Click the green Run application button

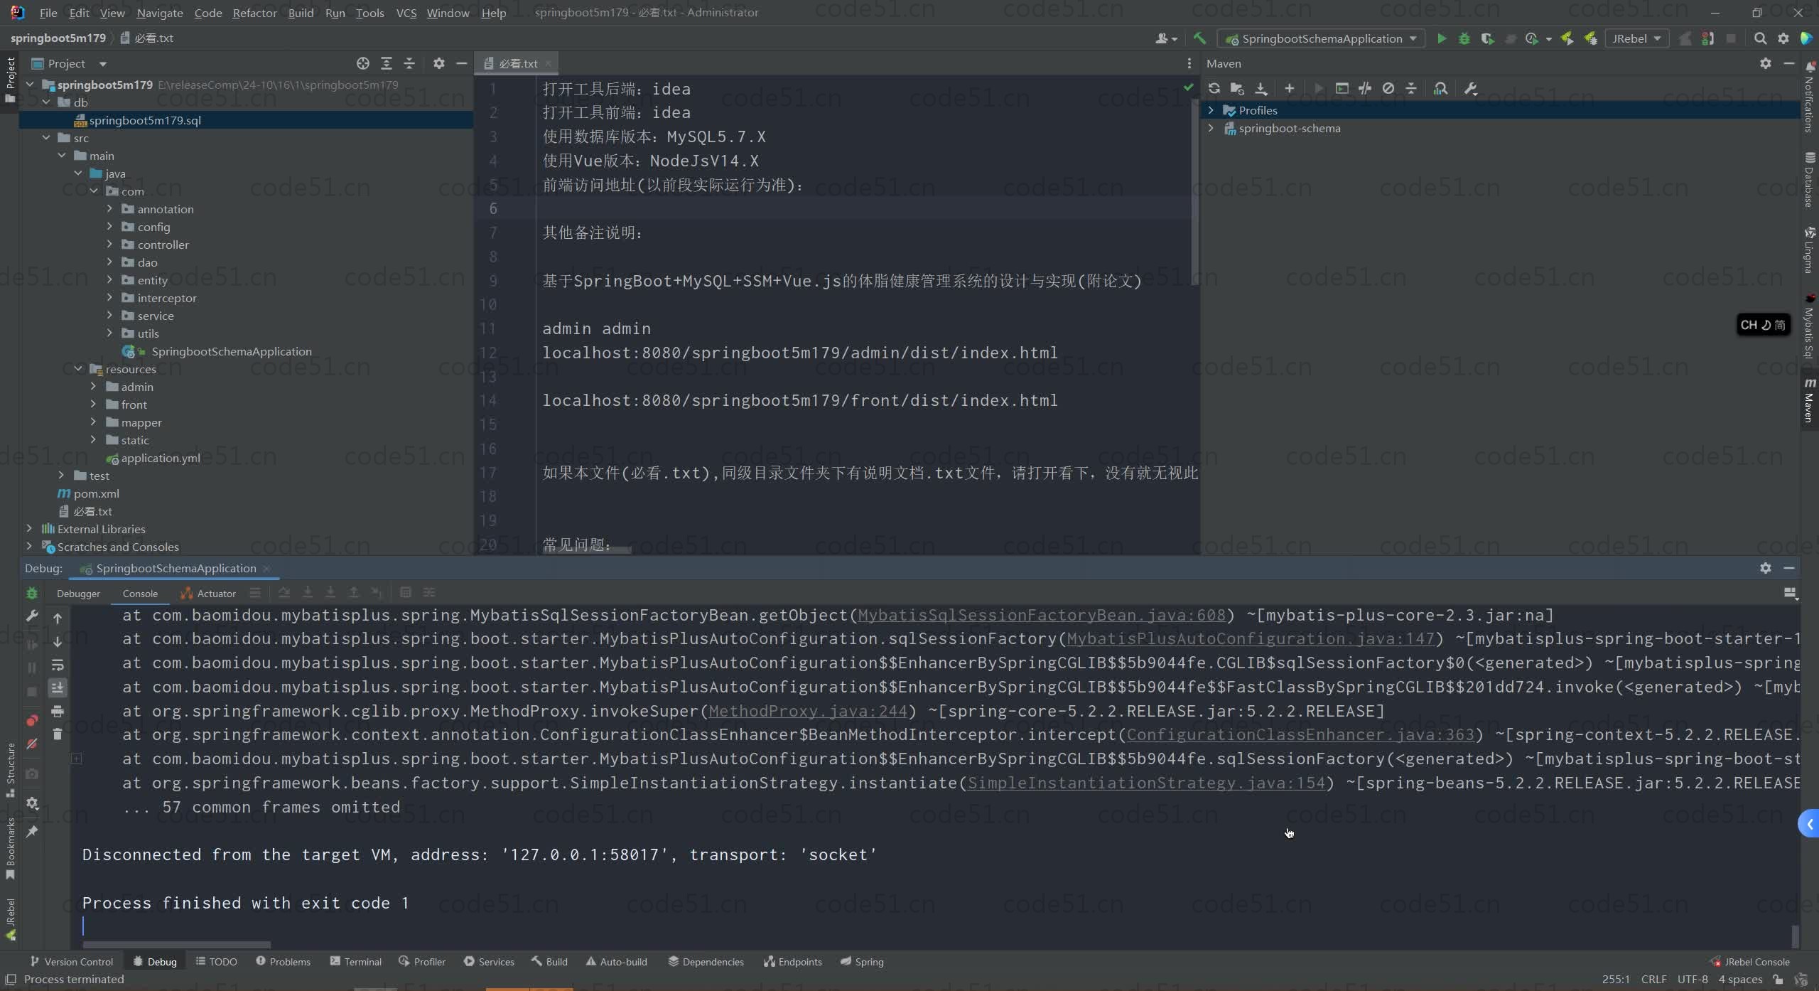1441,38
